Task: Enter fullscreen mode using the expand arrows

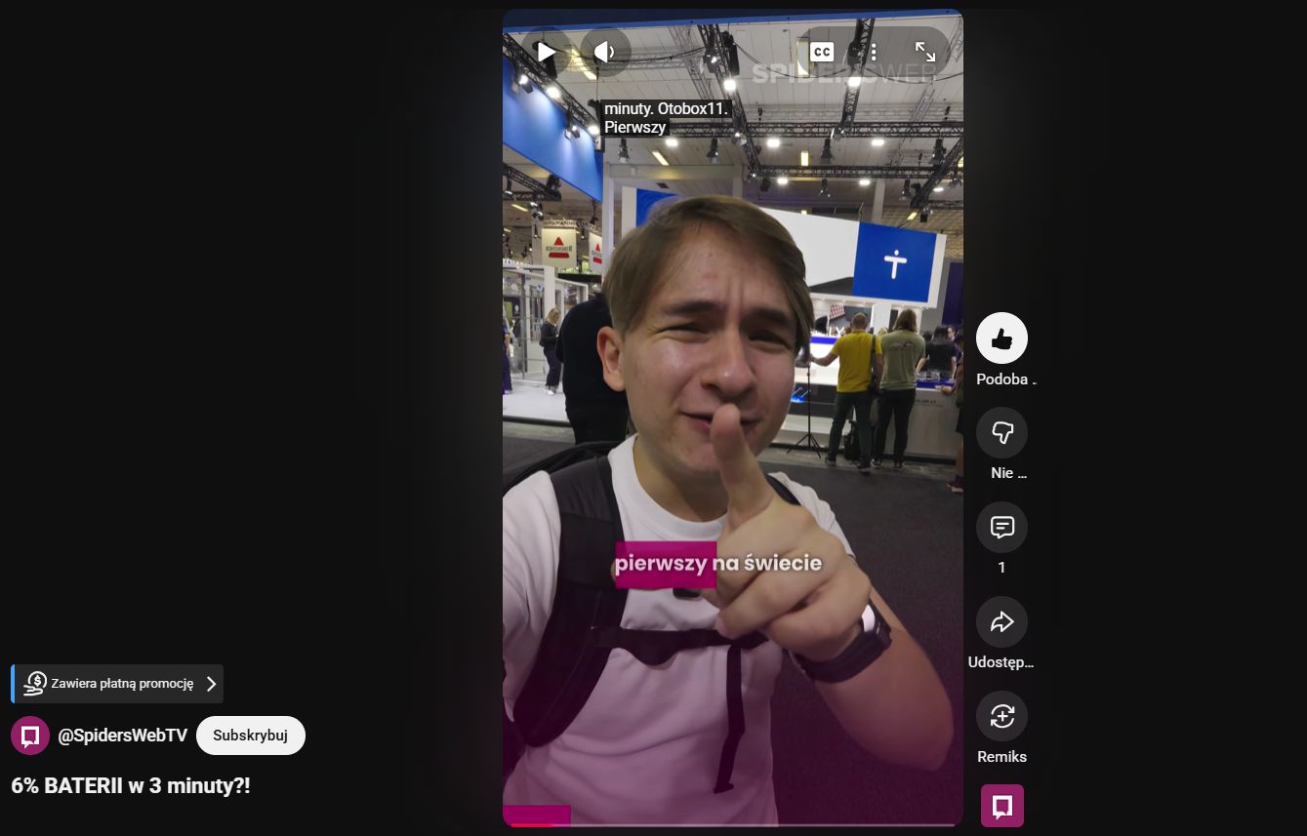Action: (924, 52)
